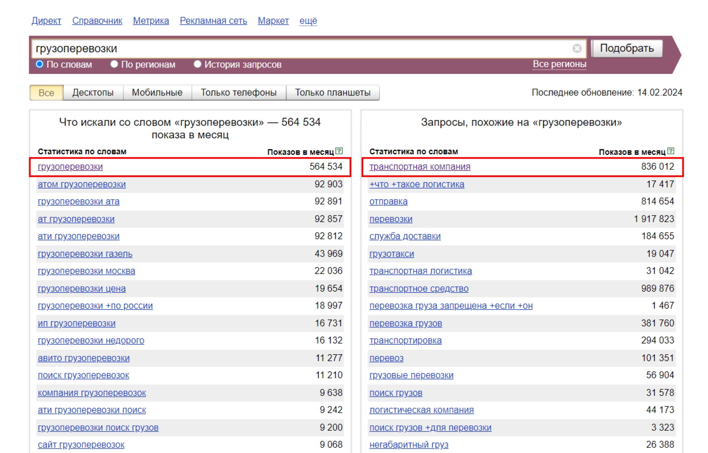Select the "По регионам" radio option
This screenshot has height=453, width=708.
point(114,64)
